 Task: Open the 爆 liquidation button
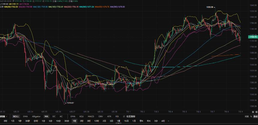point(256,112)
